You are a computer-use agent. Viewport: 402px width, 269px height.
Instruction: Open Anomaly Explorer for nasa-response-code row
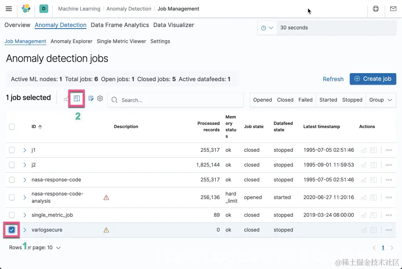coord(373,180)
